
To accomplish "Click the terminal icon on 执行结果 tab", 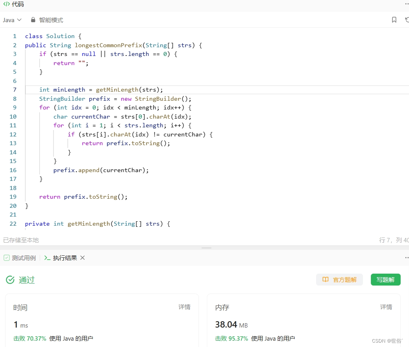I will pyautogui.click(x=47, y=258).
